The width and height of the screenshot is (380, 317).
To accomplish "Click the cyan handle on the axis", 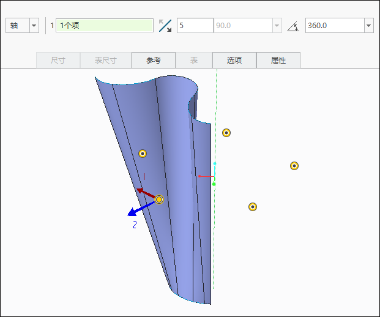I will coord(215,164).
